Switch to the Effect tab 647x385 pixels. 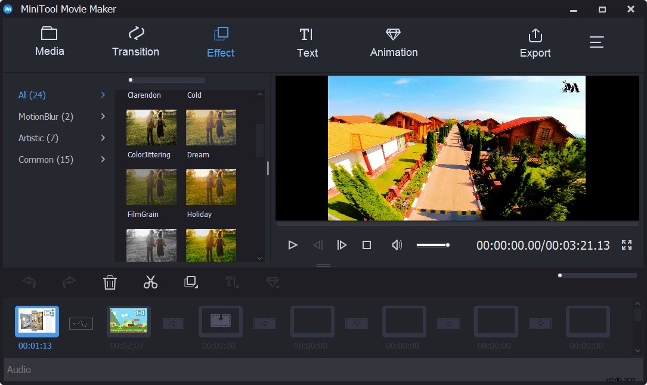point(220,42)
